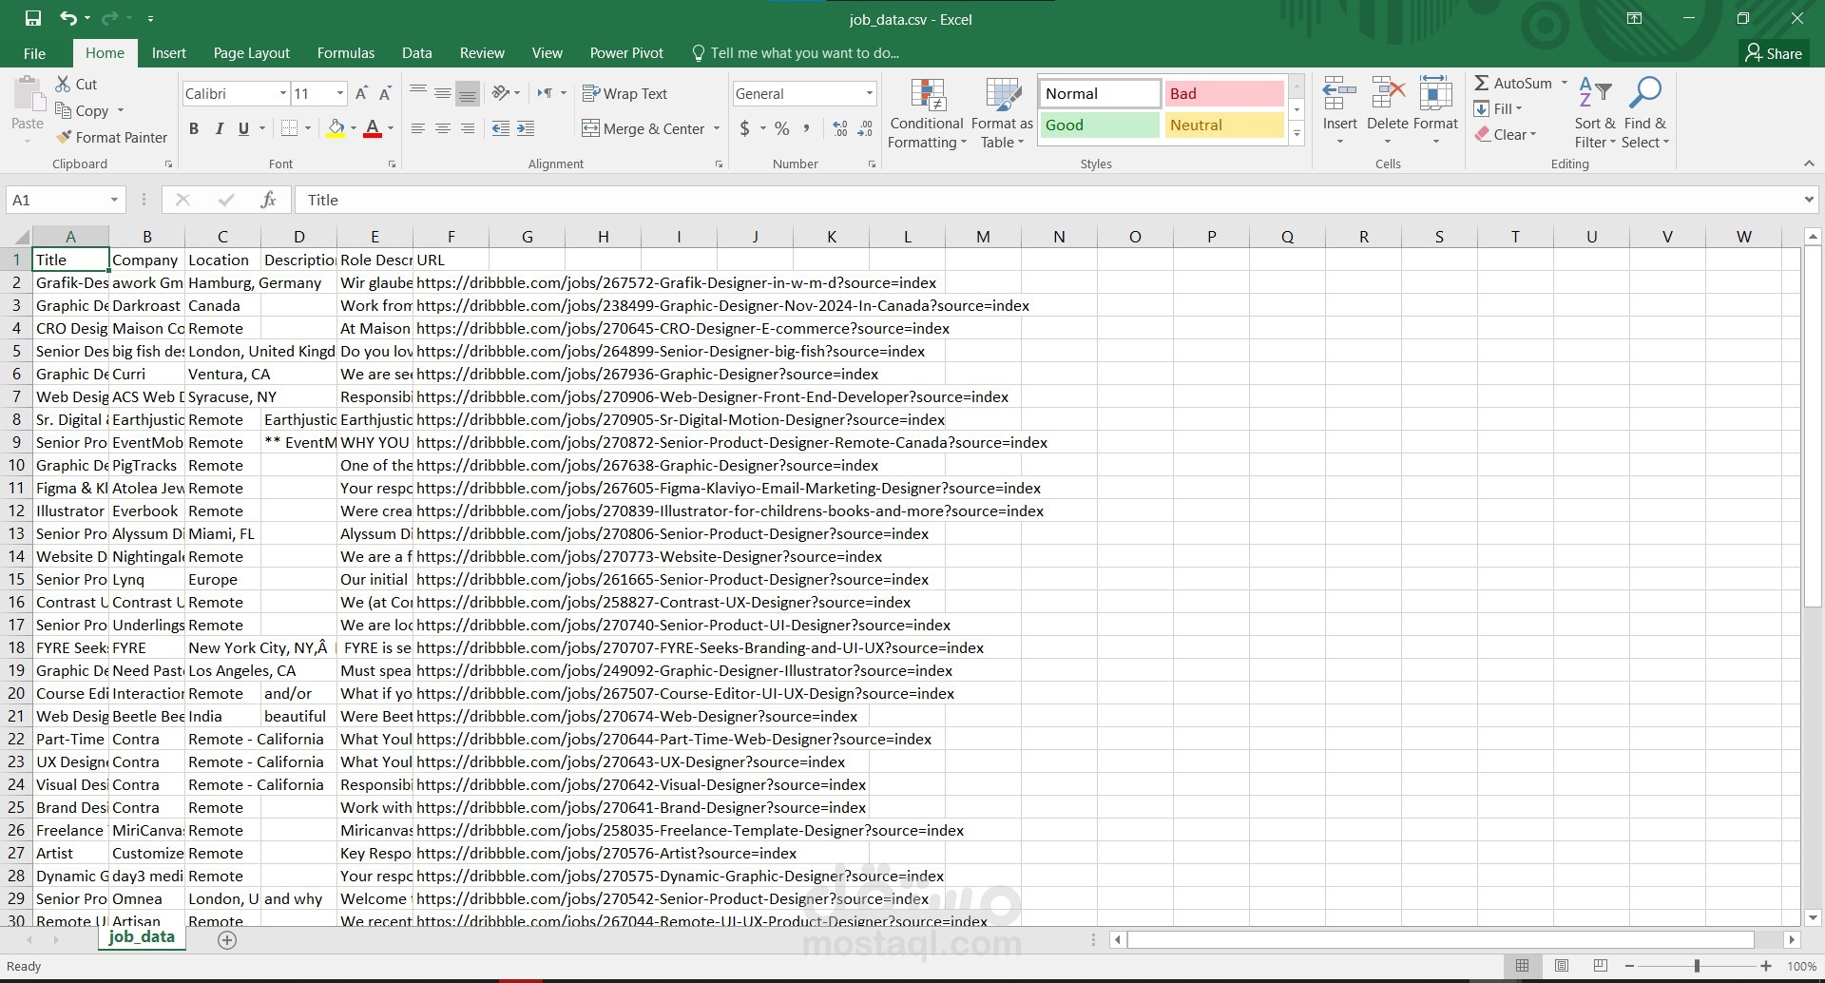Click the Percent Style icon

point(782,128)
